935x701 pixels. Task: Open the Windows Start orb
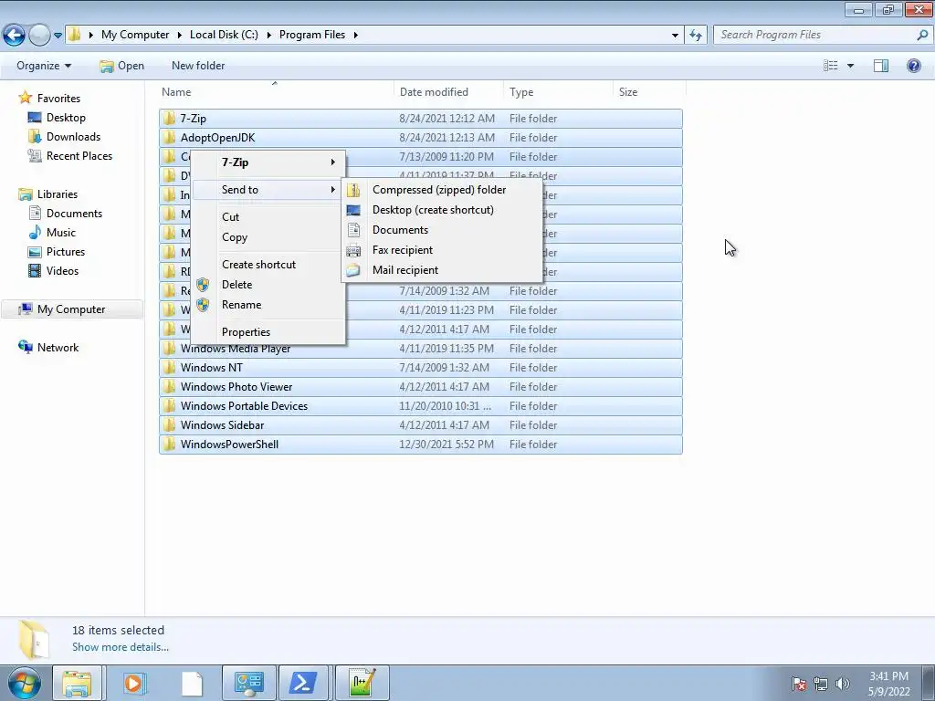(x=24, y=683)
